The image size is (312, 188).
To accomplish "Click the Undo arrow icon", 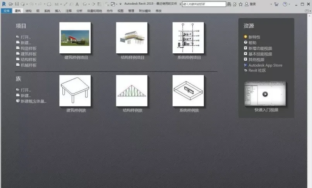I will point(31,4).
